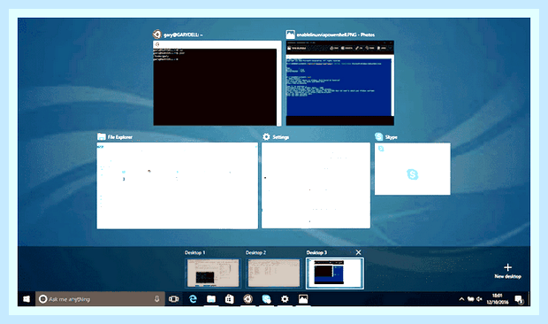
Task: Switch to Desktop 1 thumbnail
Action: (x=213, y=274)
